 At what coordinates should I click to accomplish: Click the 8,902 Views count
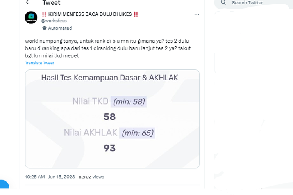click(x=91, y=177)
